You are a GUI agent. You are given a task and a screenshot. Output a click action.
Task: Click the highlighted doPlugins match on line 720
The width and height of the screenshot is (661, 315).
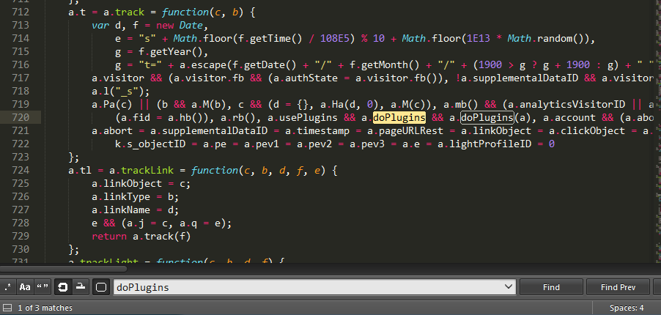tap(399, 117)
